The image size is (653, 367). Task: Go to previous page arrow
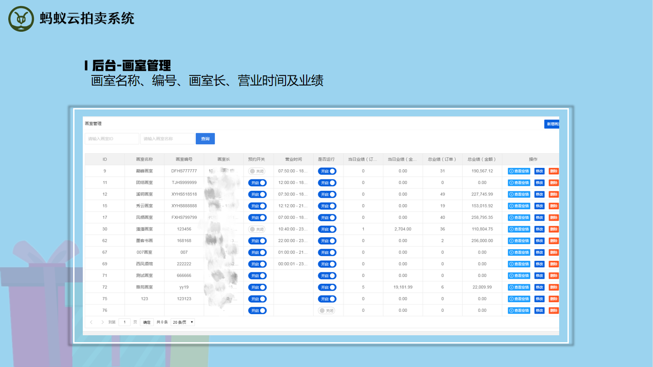(x=92, y=322)
